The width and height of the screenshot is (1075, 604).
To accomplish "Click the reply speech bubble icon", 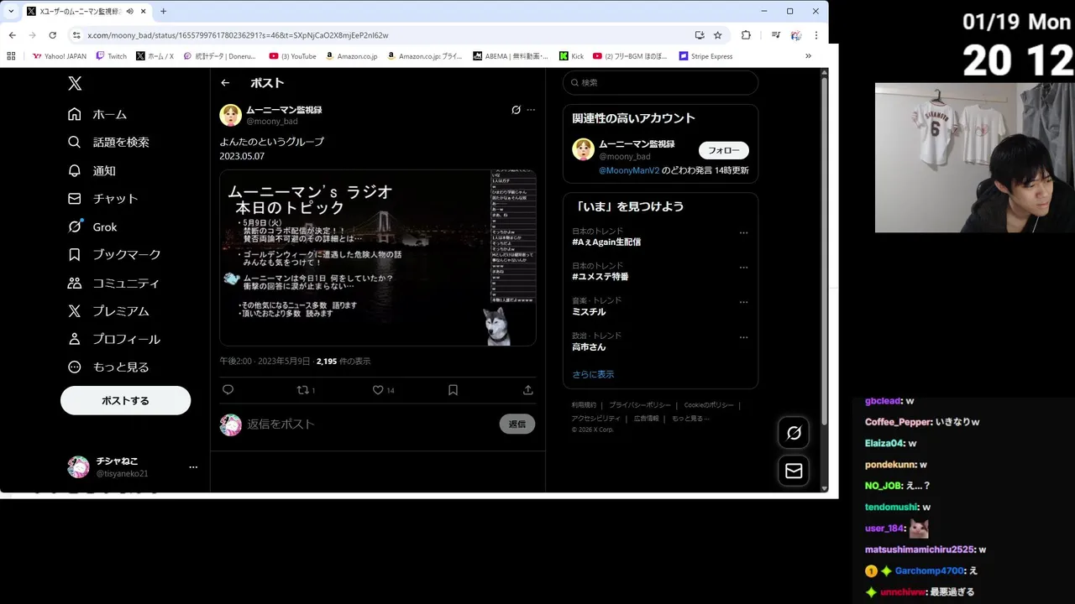I will tap(228, 390).
